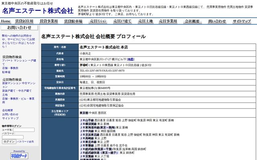Click the ＪＲ京葉線 line row
This screenshot has height=160, width=257.
click(x=94, y=156)
